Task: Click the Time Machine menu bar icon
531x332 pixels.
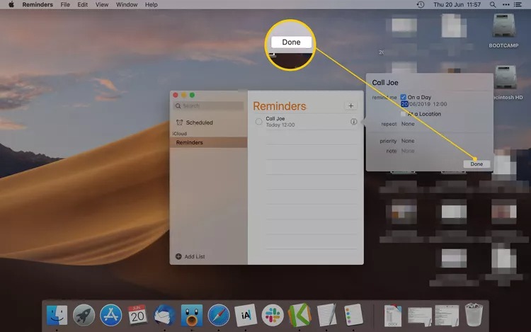Action: click(x=421, y=5)
